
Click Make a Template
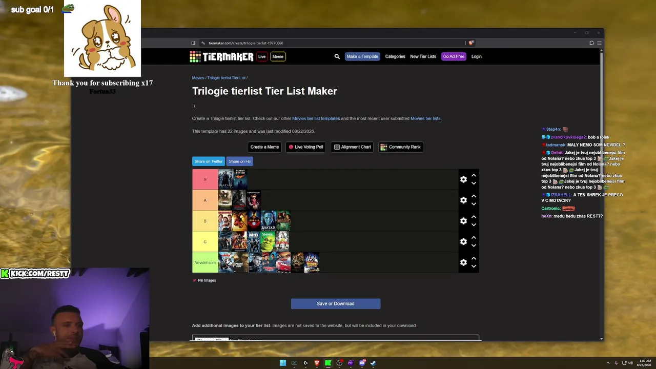[x=362, y=56]
